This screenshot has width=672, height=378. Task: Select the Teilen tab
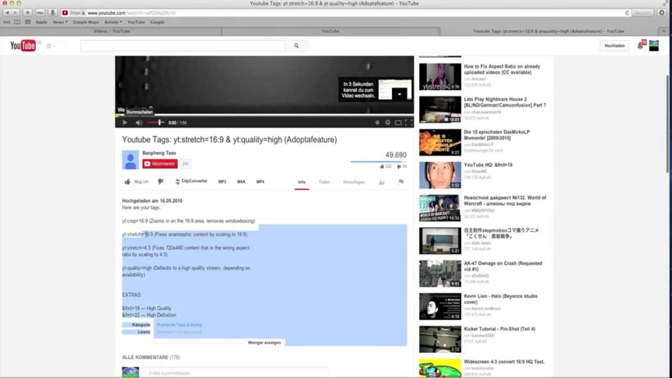point(324,182)
